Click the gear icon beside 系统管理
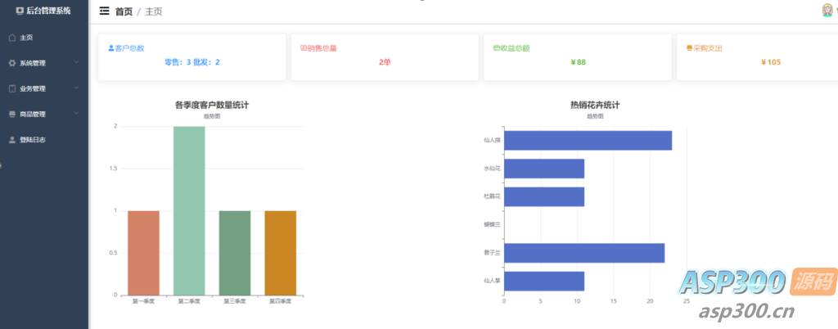The image size is (838, 329). (x=11, y=63)
